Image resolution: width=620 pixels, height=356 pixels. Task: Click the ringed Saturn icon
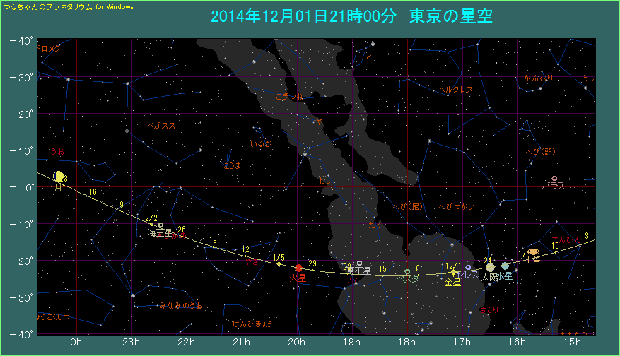[533, 251]
